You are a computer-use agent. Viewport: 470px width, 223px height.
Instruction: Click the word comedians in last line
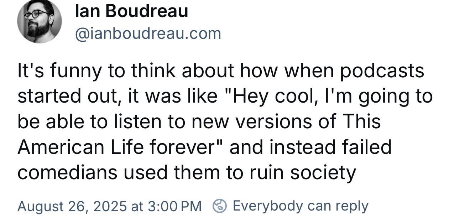[x=67, y=173]
